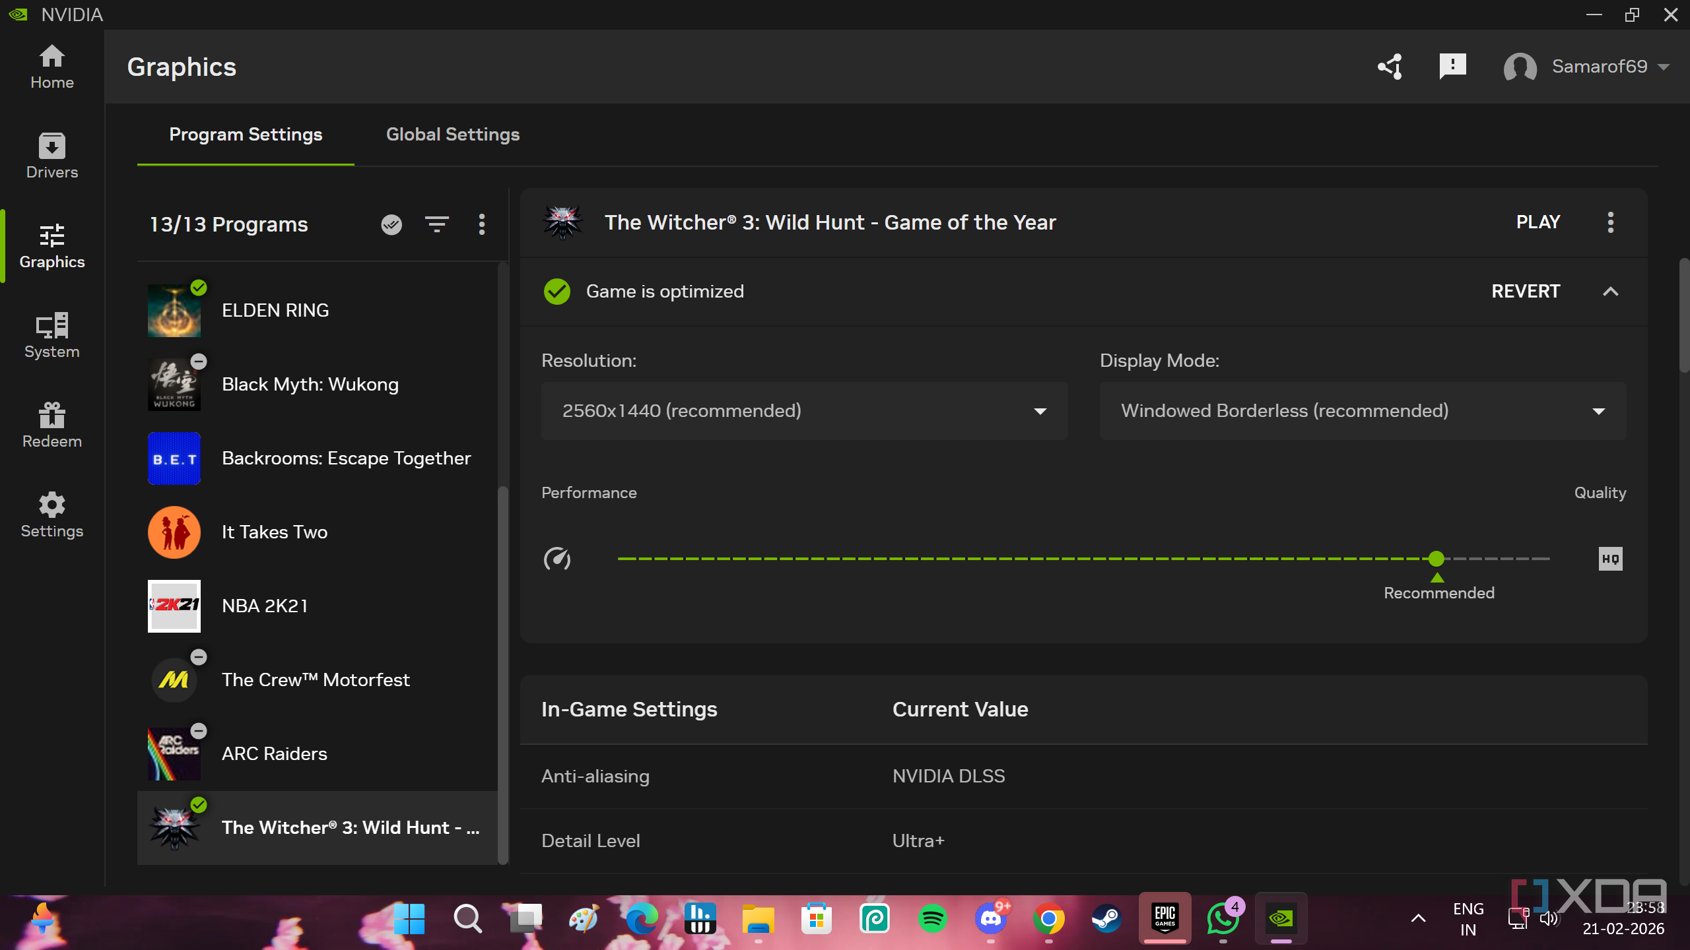Screen dimensions: 1690x950
Task: Click the optimize-all checkmark icon
Action: click(391, 224)
